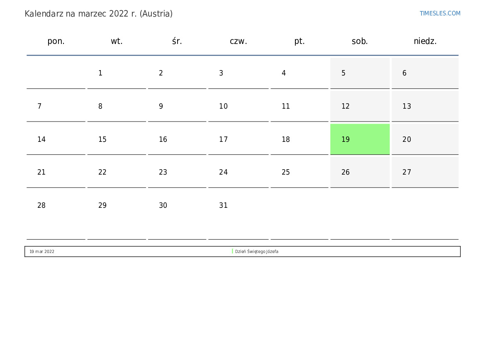
Task: Choose March 23 in the śr. column
Action: point(163,172)
